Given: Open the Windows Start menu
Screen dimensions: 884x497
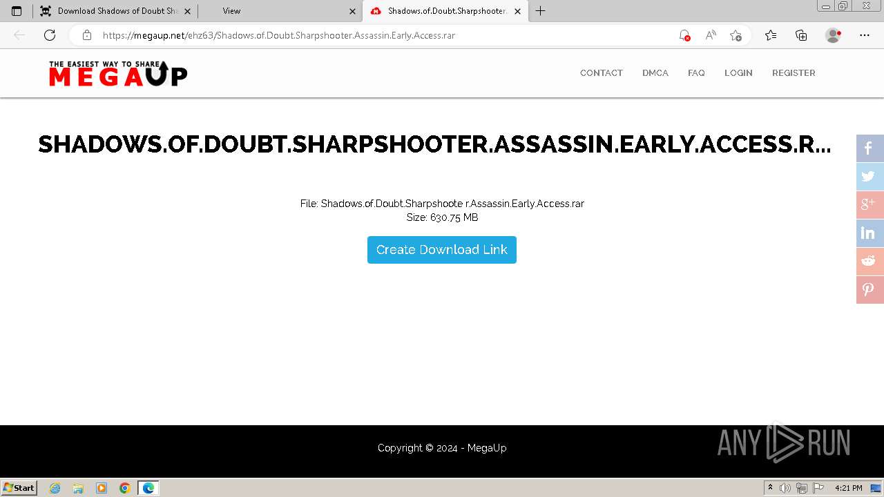Looking at the screenshot, I should click(x=19, y=487).
